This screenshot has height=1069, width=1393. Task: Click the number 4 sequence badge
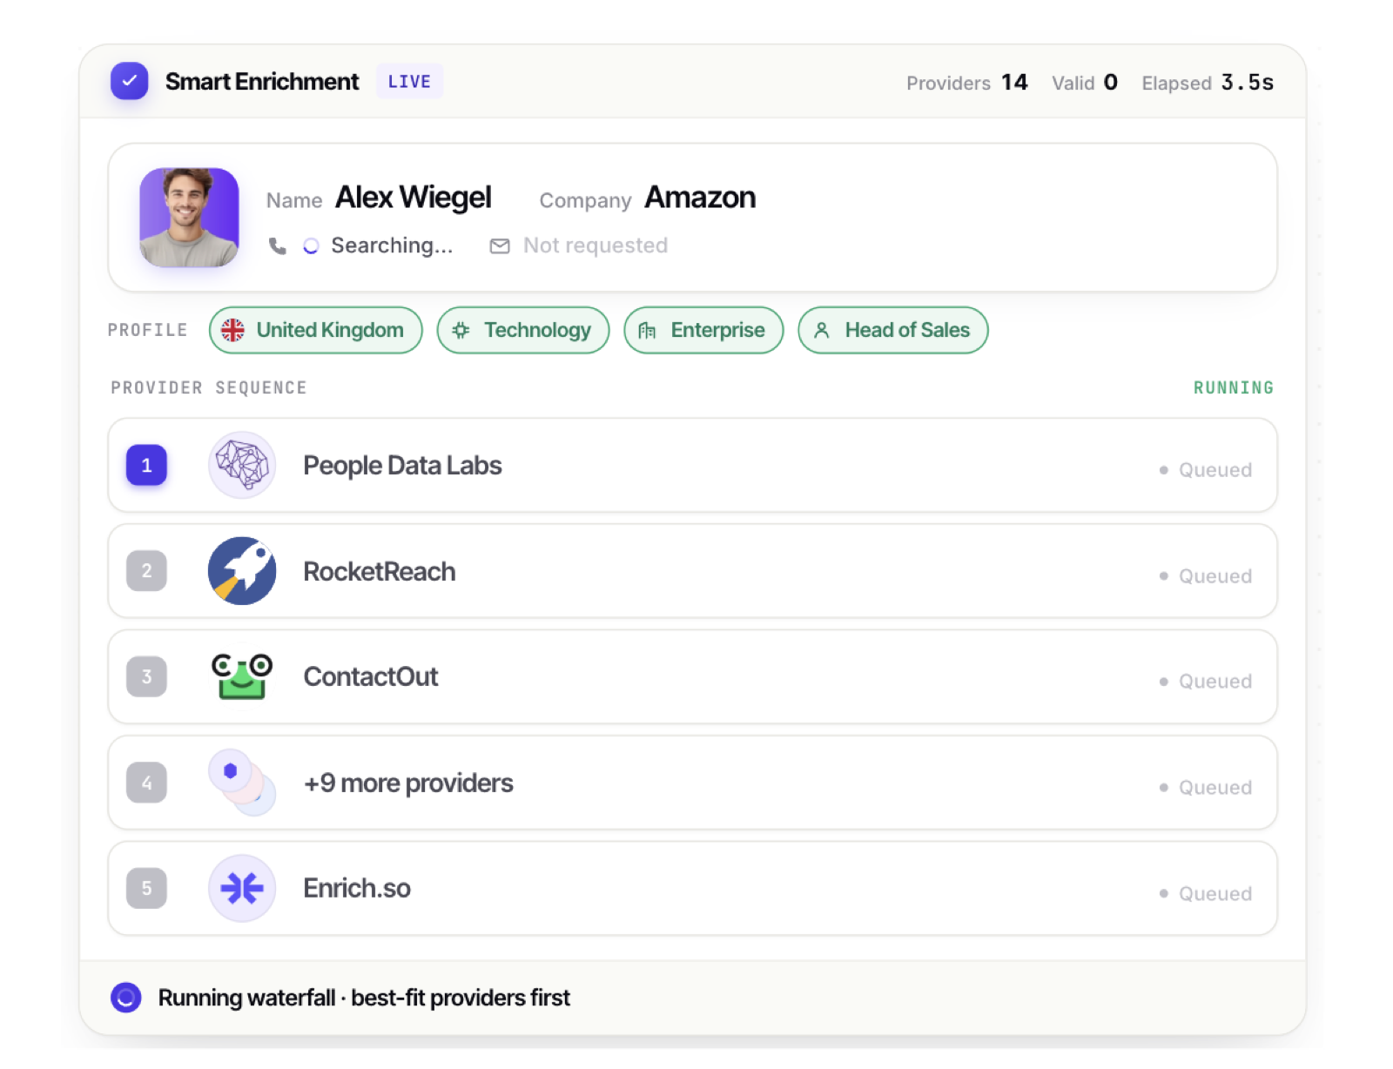pos(146,783)
